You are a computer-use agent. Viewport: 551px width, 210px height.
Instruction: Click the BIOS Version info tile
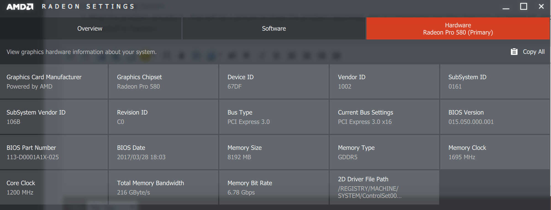click(495, 117)
